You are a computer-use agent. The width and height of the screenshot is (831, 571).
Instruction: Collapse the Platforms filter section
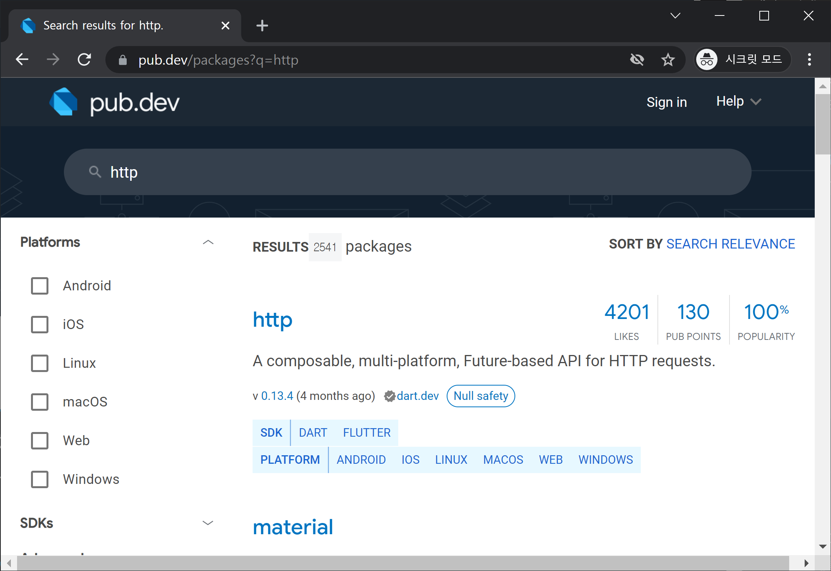coord(208,242)
